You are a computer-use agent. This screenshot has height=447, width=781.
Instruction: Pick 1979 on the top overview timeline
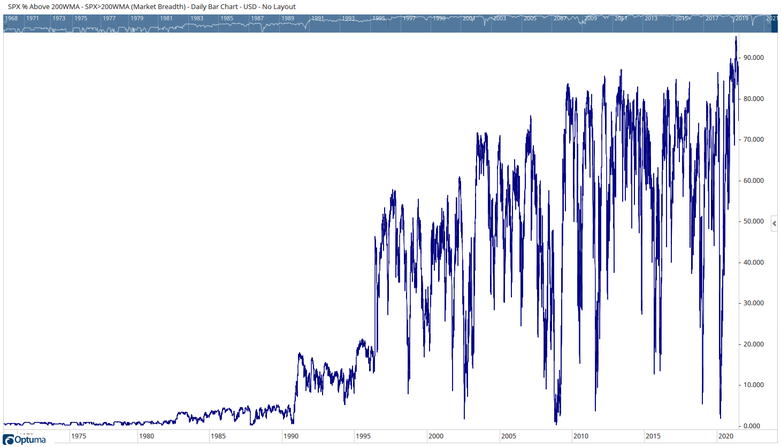pyautogui.click(x=137, y=18)
